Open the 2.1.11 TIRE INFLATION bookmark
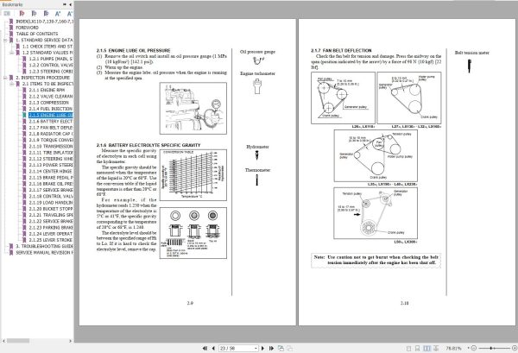518x353 pixels. [51, 153]
